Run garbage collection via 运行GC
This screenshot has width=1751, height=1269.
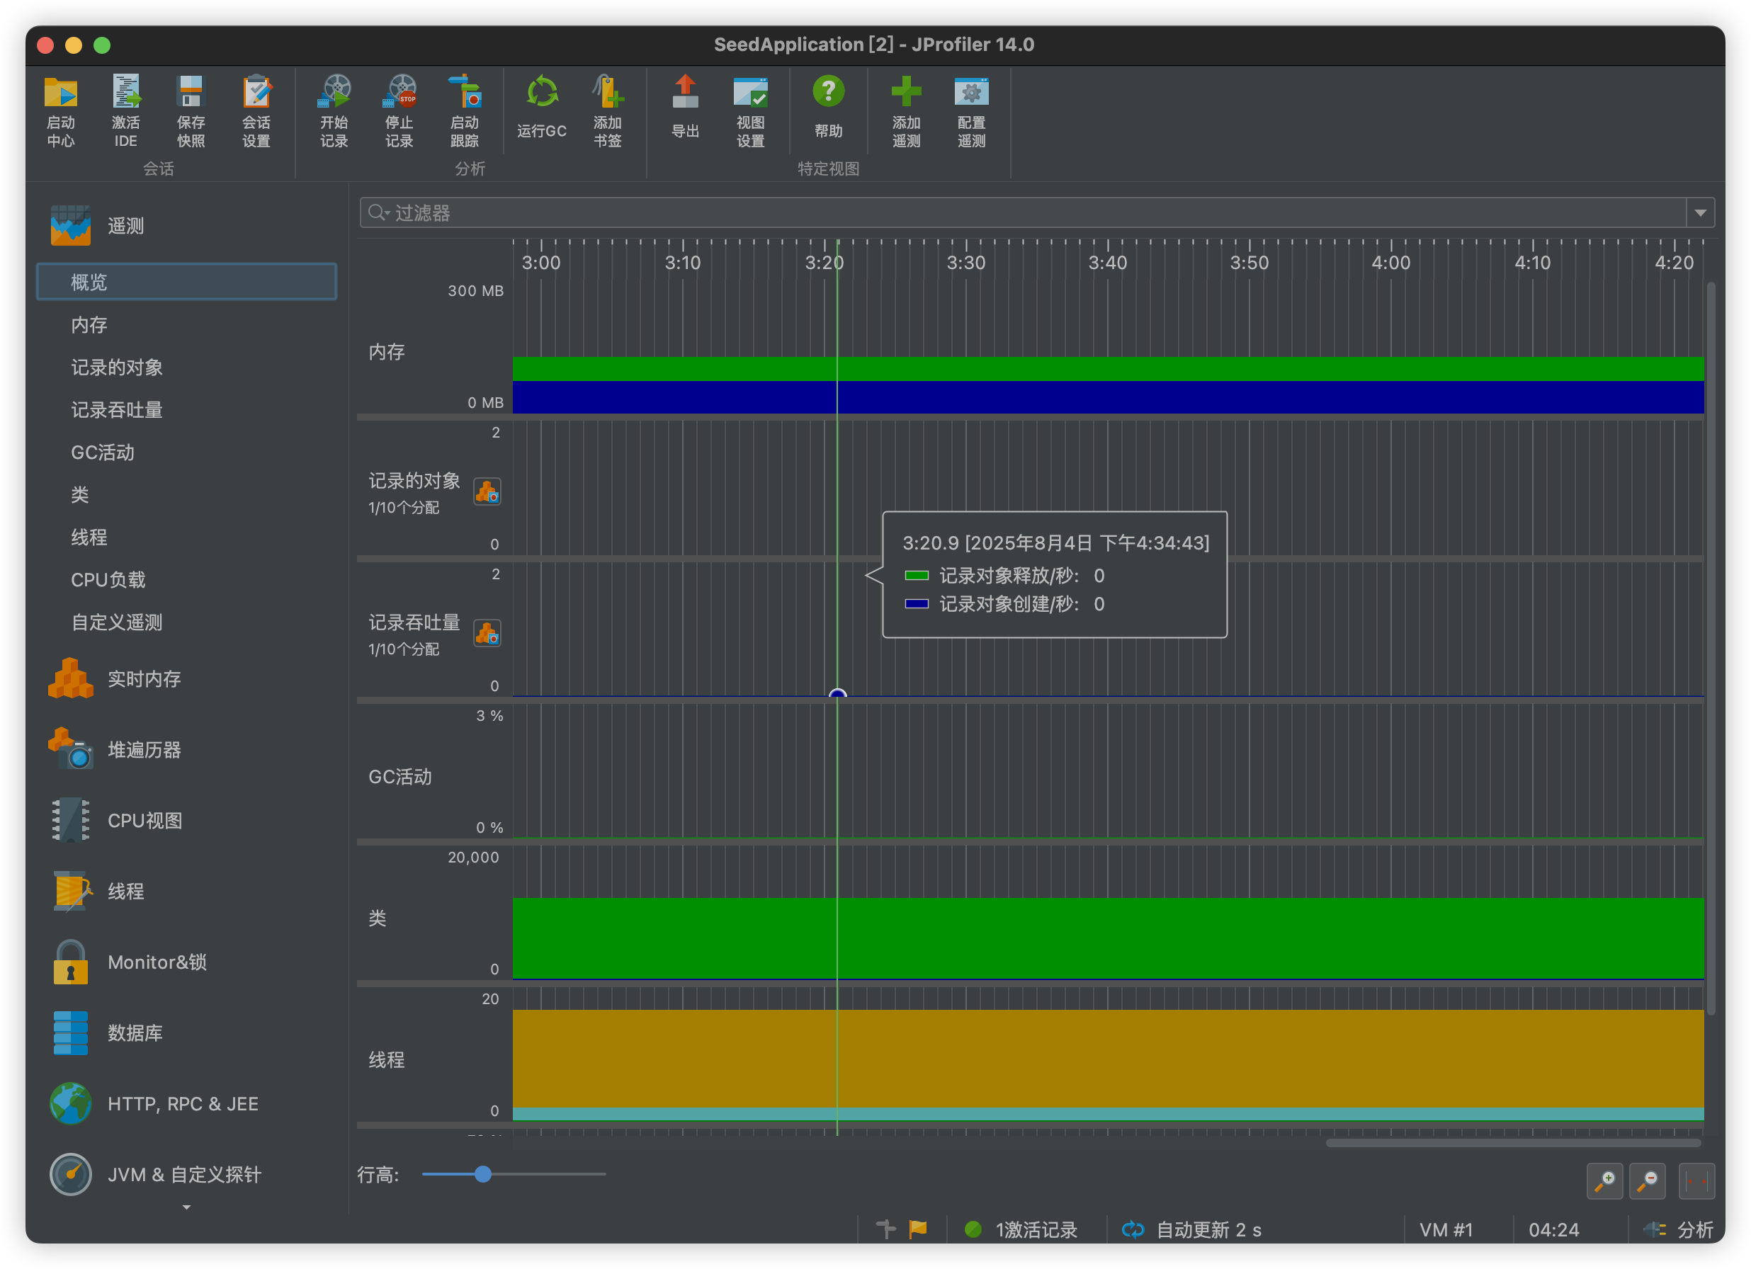pos(542,106)
